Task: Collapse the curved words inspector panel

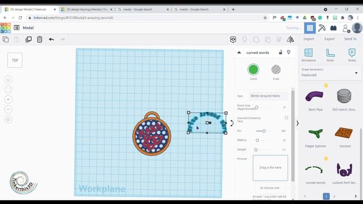Action: coord(239,53)
